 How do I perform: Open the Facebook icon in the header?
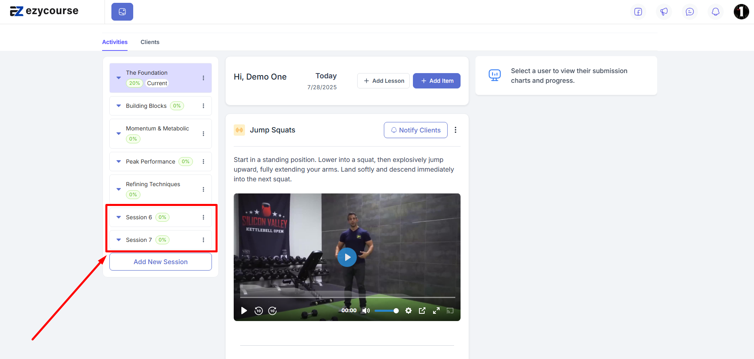click(x=638, y=12)
